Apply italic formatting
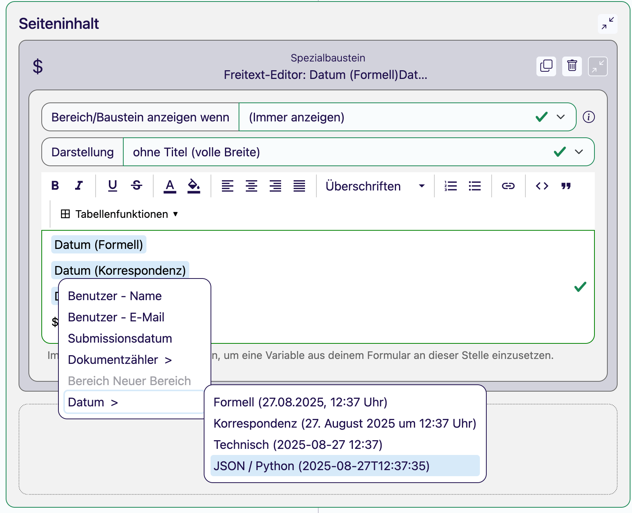Screen dimensions: 632x513 (x=79, y=186)
